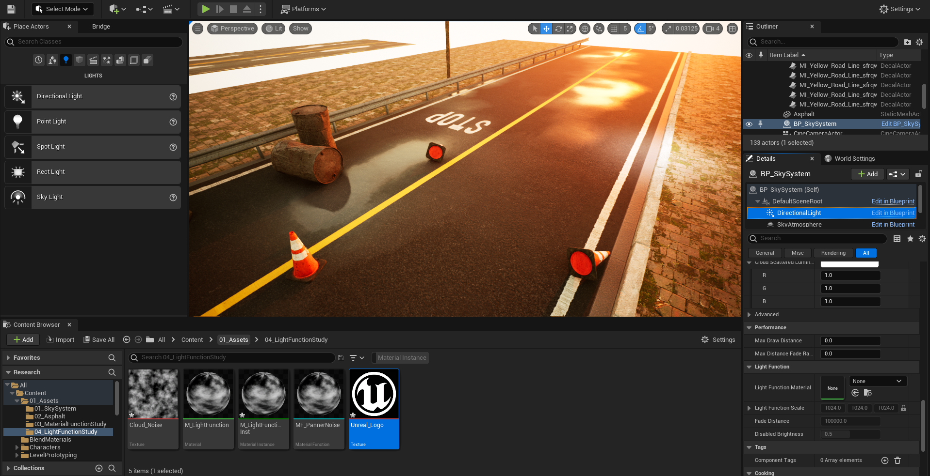Image resolution: width=930 pixels, height=476 pixels.
Task: Click the Eject from player icon
Action: [x=247, y=9]
